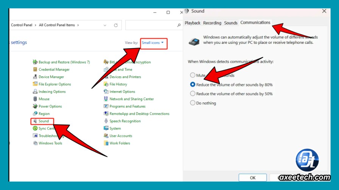Click All Control Panel Items breadcrumb
Screen dimensions: 339x190
click(57, 25)
